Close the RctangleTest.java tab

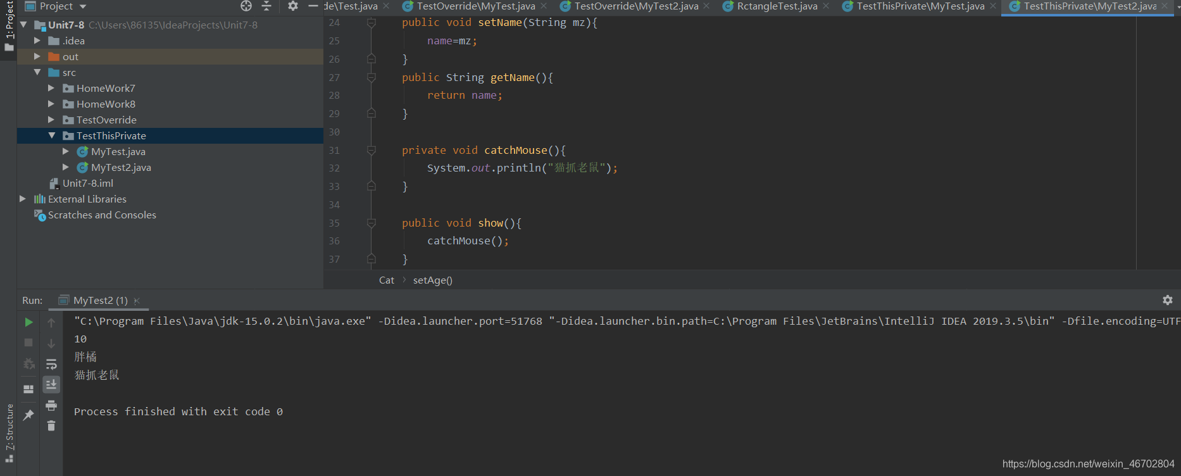coord(826,6)
